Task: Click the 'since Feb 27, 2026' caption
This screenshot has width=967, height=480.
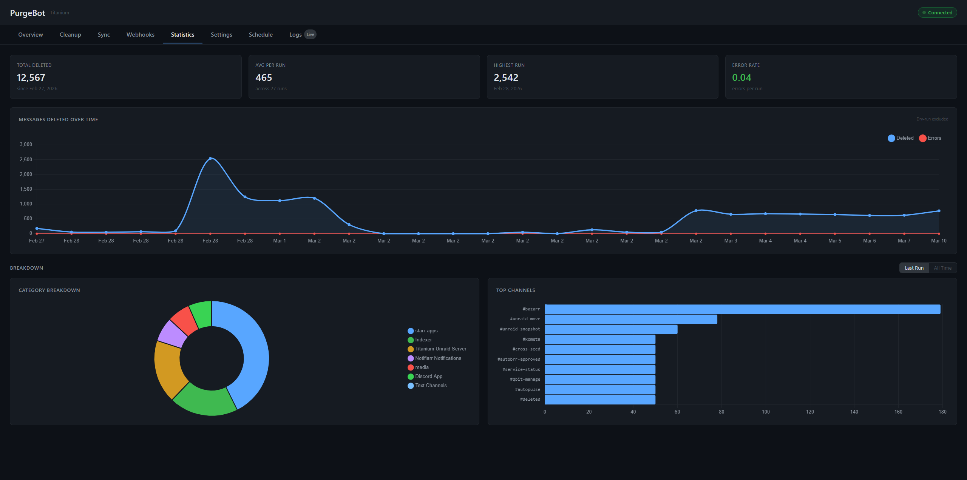Action: coord(37,89)
